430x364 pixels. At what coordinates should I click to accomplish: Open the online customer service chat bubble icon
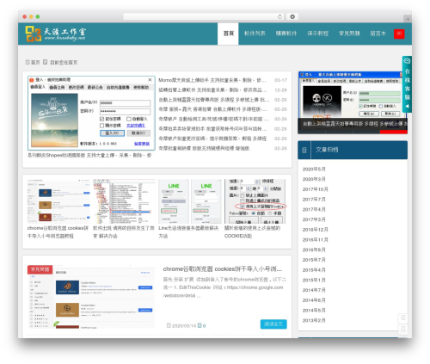click(407, 61)
